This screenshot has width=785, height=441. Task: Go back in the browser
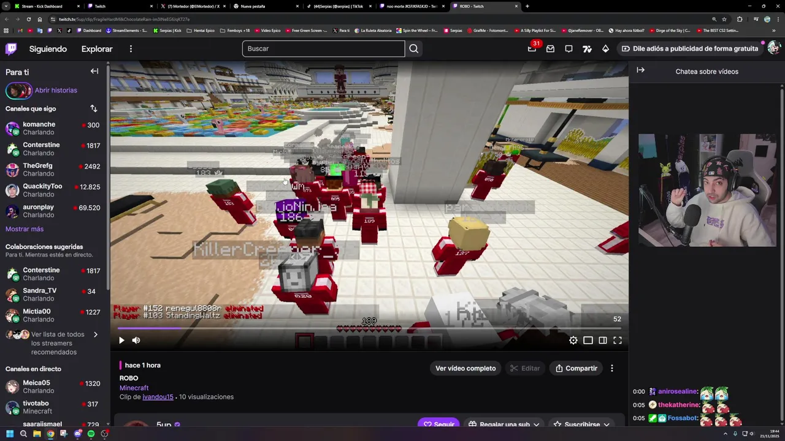pyautogui.click(x=6, y=19)
